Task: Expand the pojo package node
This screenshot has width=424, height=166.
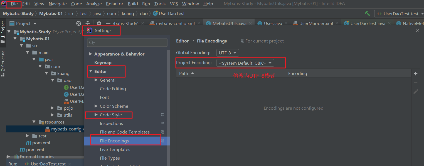Action: point(53,108)
